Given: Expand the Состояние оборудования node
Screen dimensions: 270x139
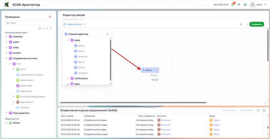Looking at the screenshot, I should (13, 97).
